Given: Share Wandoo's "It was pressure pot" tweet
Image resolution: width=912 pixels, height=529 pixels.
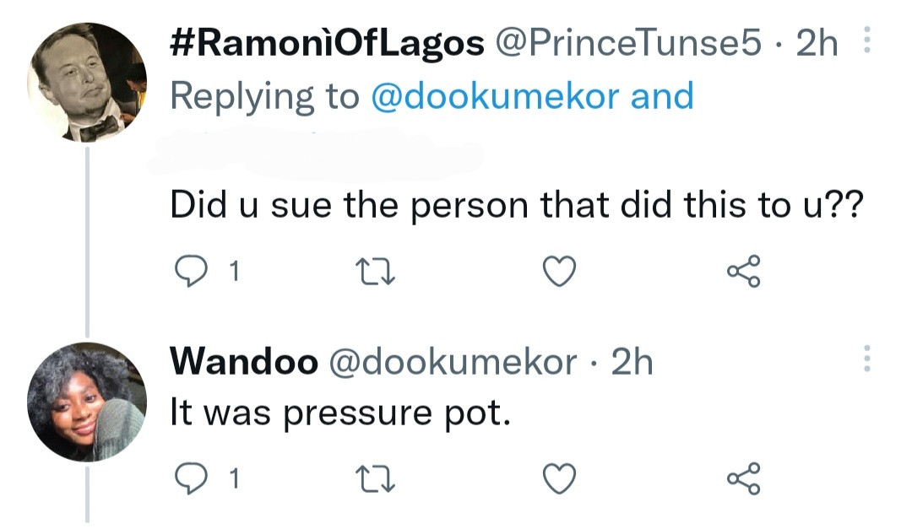Looking at the screenshot, I should click(743, 479).
